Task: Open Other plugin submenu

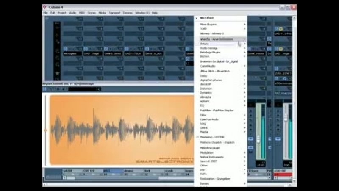Action: 221,165
